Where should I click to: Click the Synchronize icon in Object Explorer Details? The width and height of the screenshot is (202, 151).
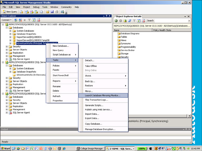[x=130, y=21]
